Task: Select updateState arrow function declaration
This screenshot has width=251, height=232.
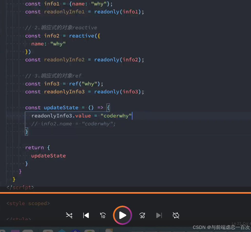Action: tap(67, 108)
